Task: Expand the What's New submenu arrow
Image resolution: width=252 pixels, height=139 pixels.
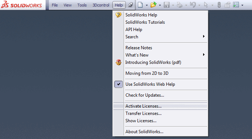Action: 204,55
